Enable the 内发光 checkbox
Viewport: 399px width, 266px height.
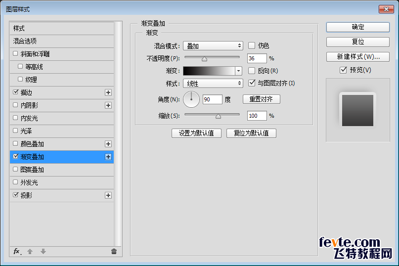pos(15,118)
